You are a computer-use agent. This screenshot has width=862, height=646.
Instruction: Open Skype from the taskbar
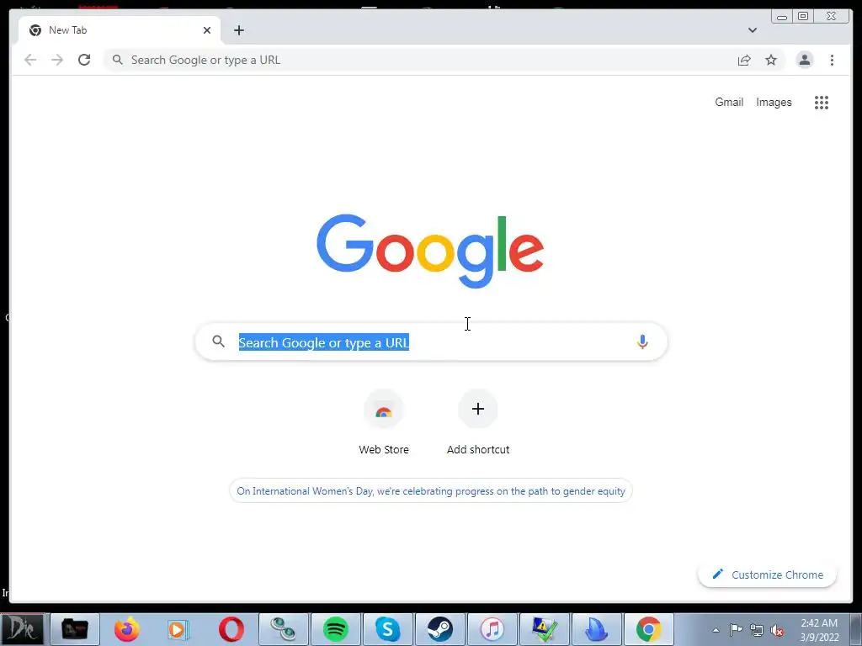click(x=387, y=629)
